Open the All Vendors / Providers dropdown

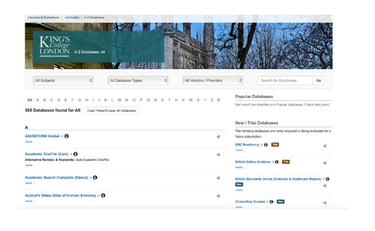tap(212, 80)
